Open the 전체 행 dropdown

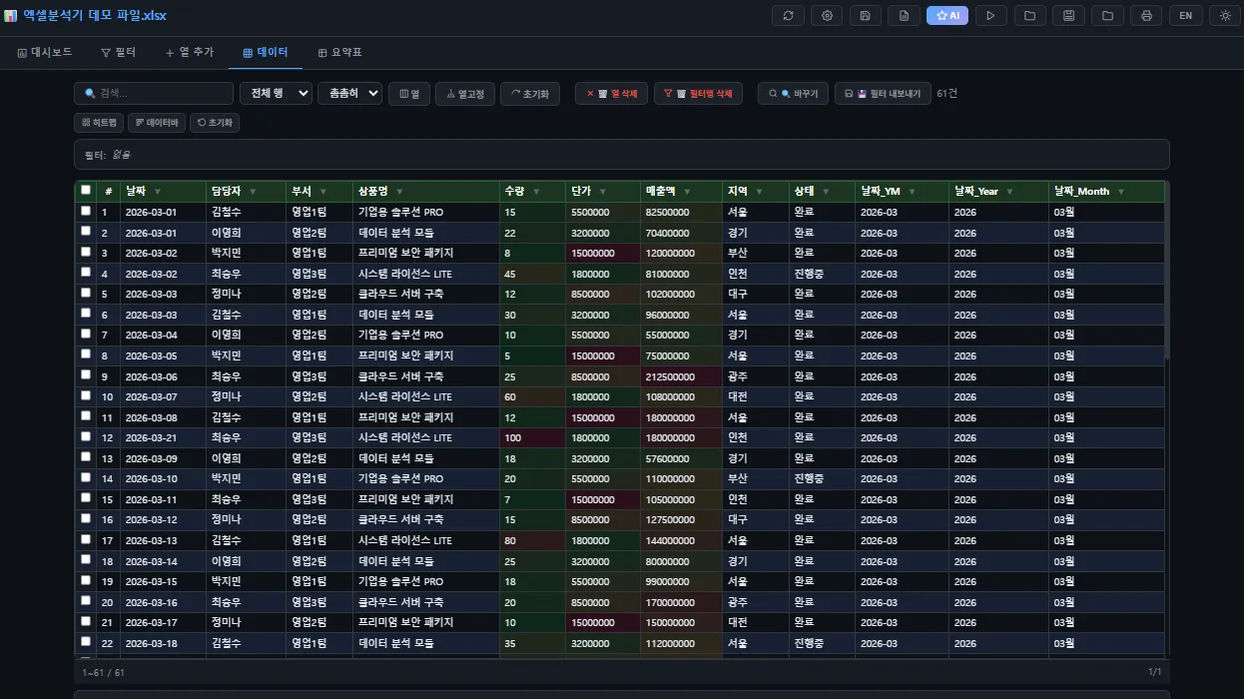click(x=276, y=94)
